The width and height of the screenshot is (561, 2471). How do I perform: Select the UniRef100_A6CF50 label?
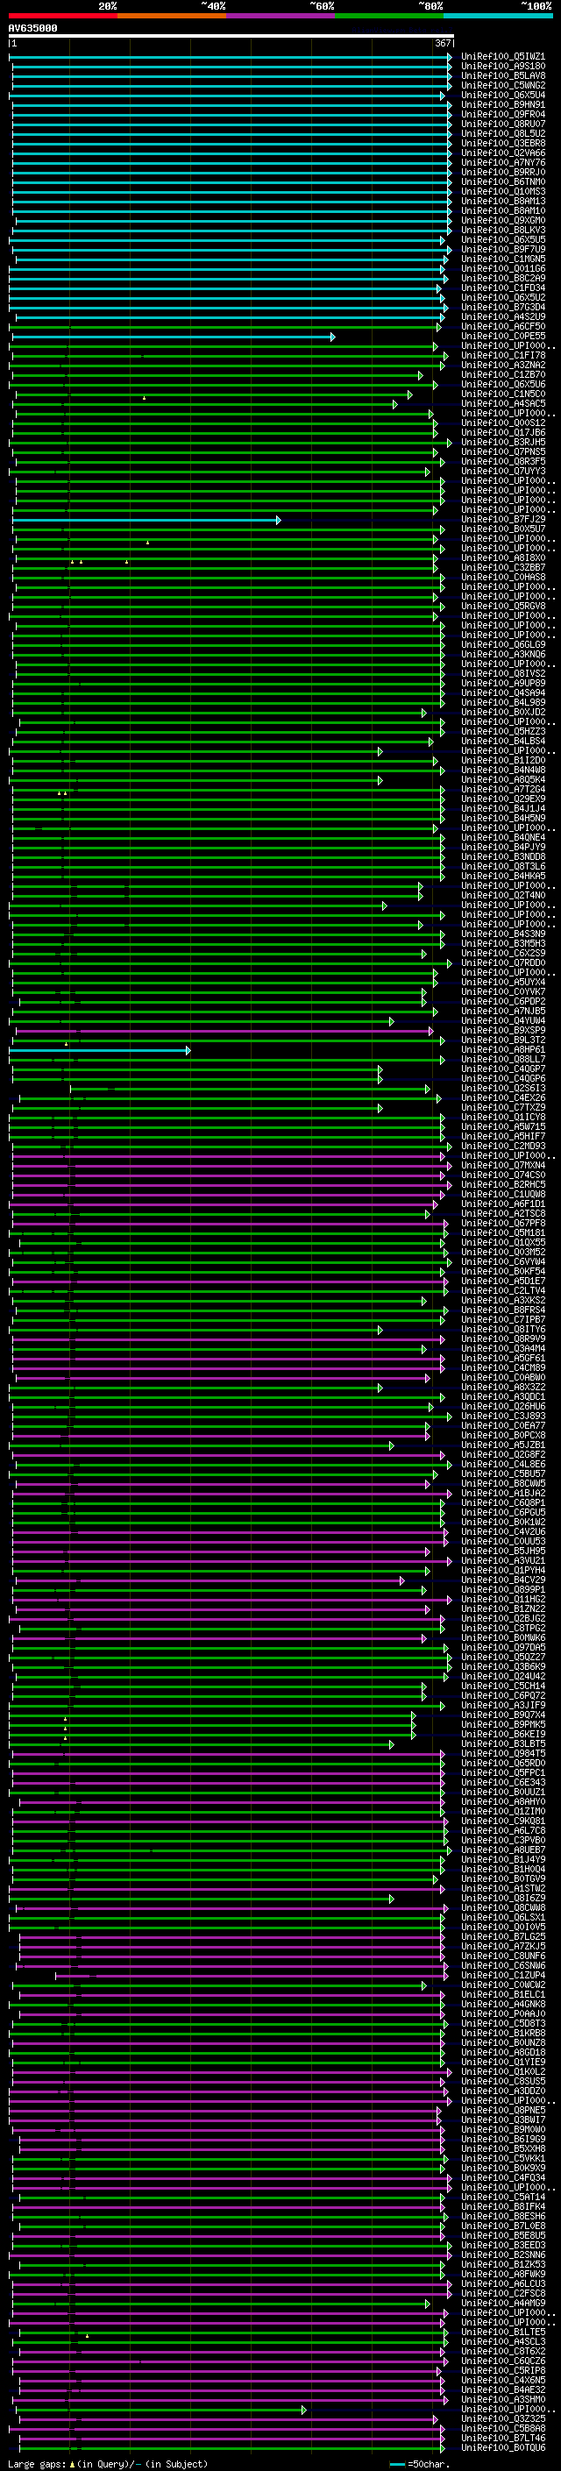point(503,326)
